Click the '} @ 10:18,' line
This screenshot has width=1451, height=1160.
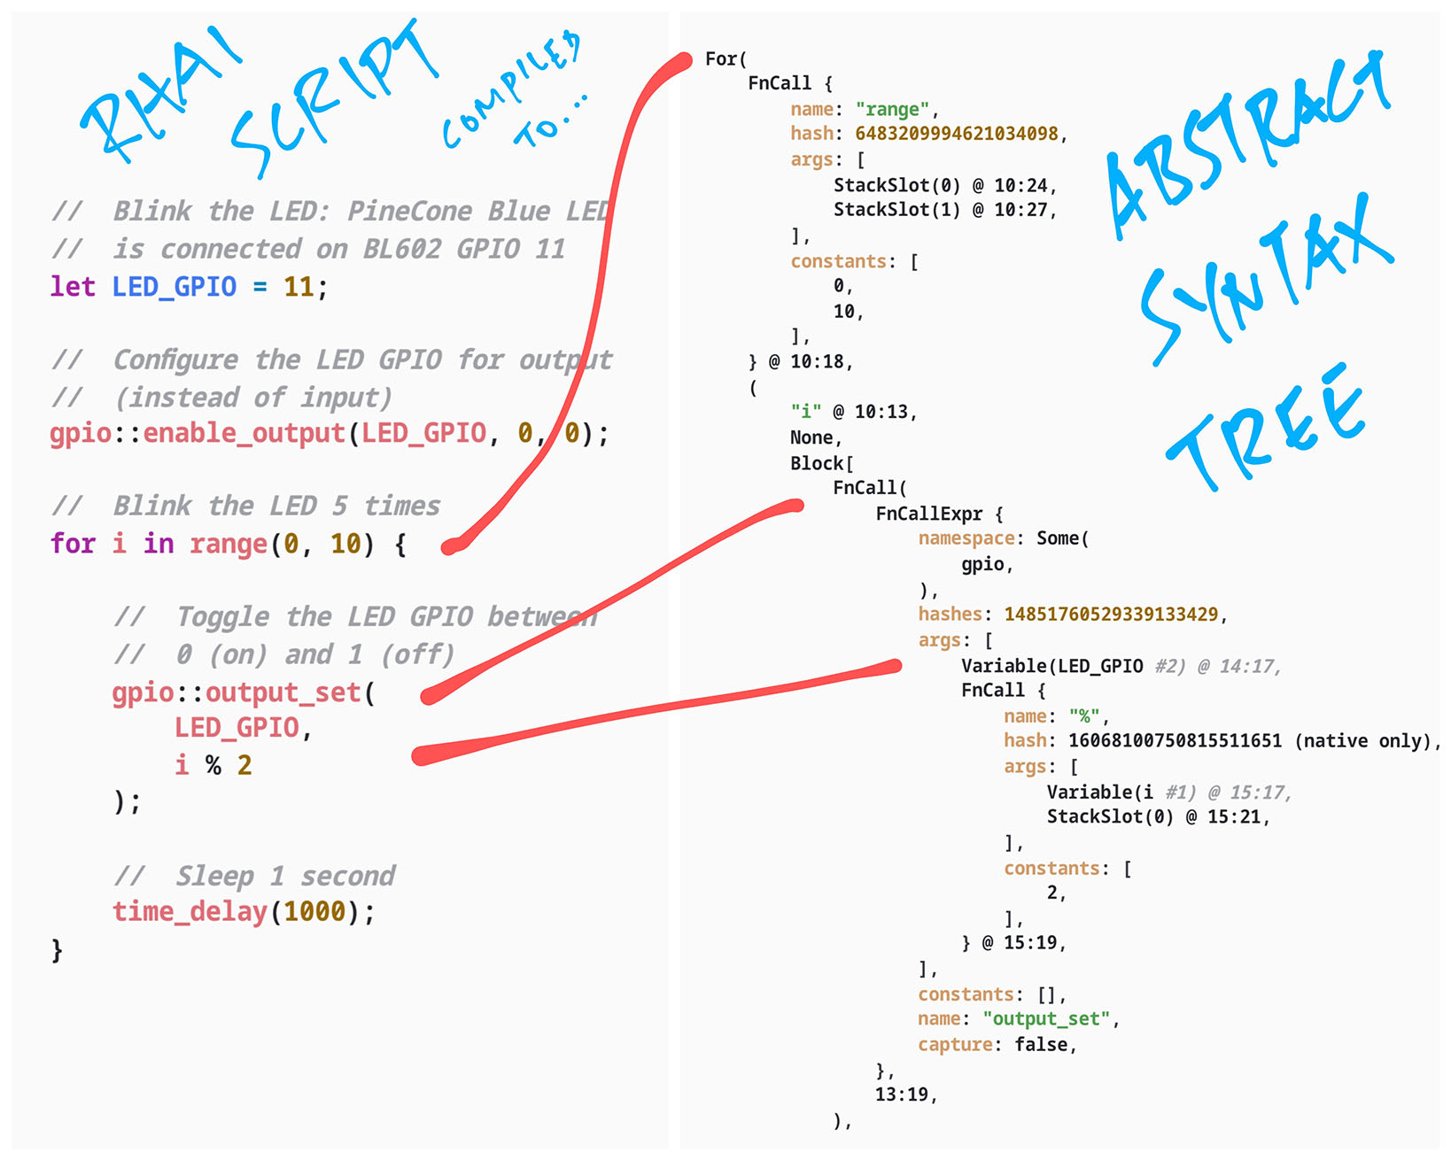pos(801,361)
